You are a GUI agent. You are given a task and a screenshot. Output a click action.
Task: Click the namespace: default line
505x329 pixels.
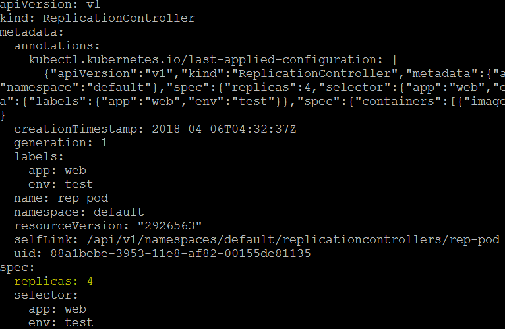point(79,212)
